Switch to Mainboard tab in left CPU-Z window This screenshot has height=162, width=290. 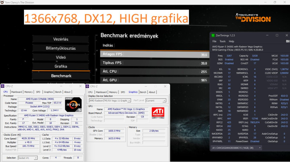point(16,92)
